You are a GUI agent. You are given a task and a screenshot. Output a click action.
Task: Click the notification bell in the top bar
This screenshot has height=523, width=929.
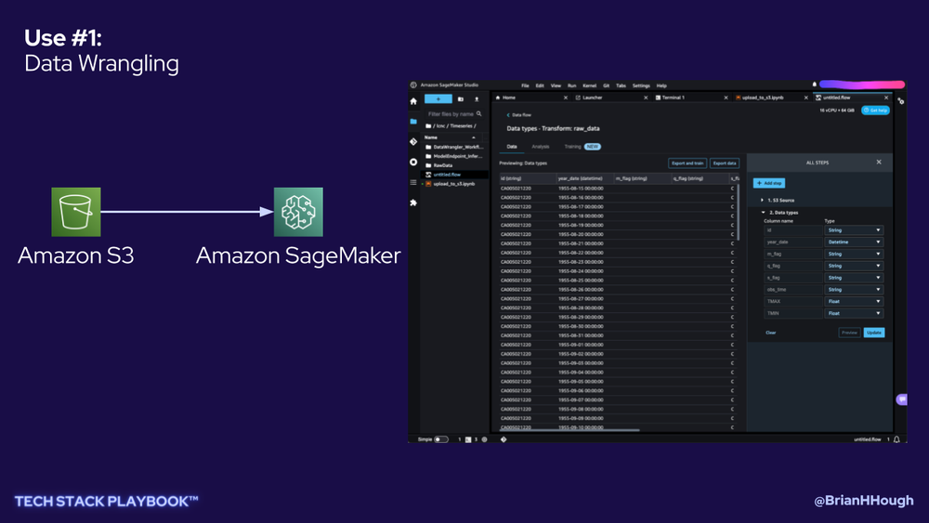(x=814, y=85)
